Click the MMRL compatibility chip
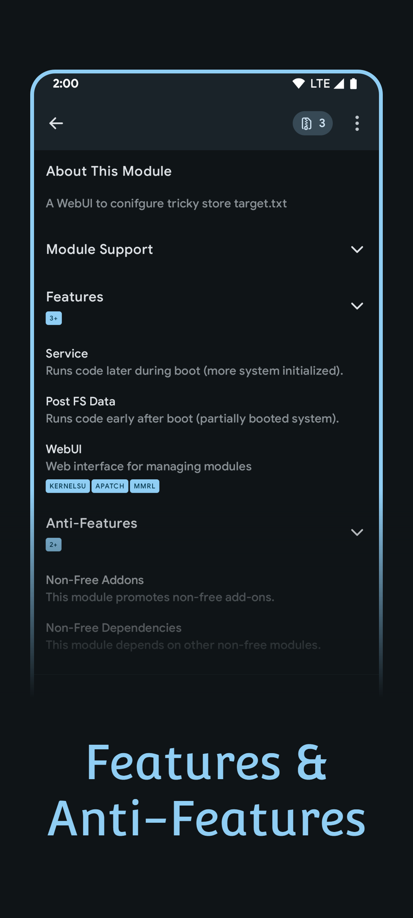Image resolution: width=413 pixels, height=918 pixels. coord(144,486)
